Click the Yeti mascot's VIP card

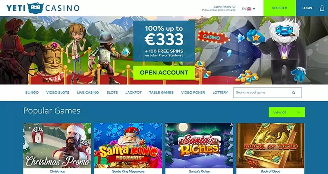pos(255,37)
